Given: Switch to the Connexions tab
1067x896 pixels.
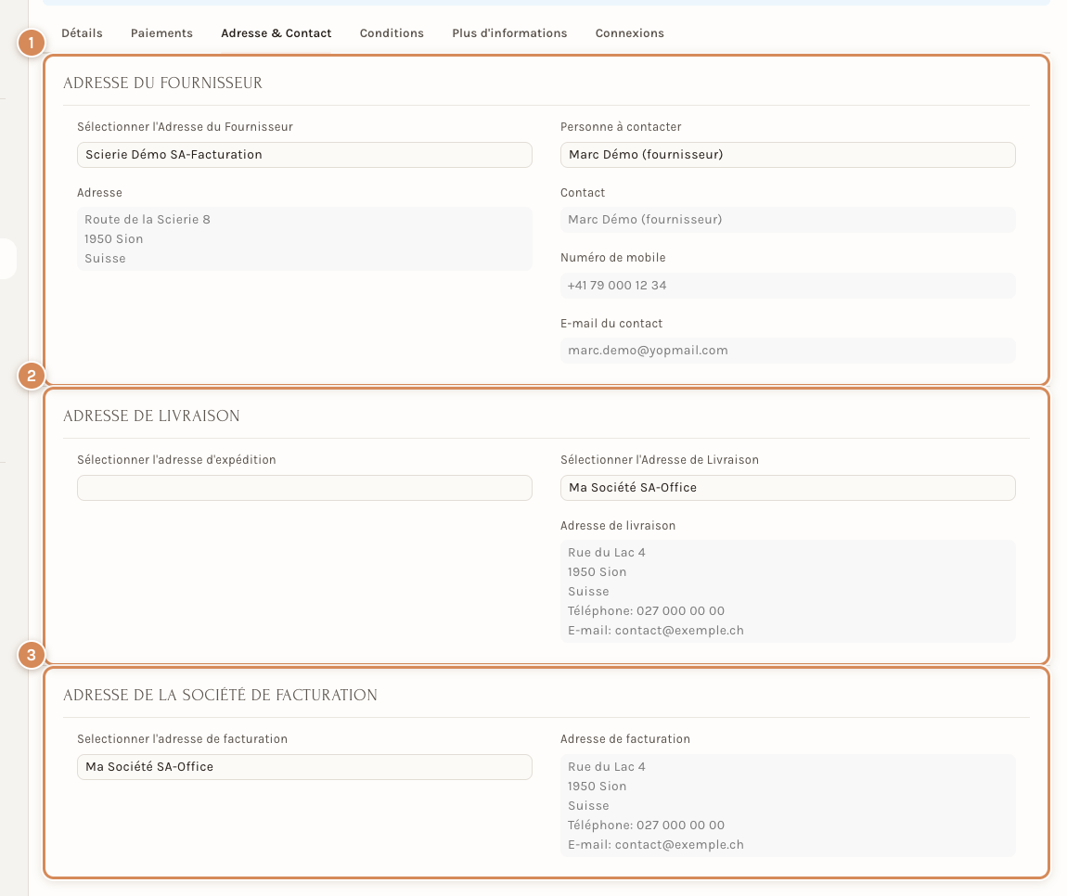Looking at the screenshot, I should point(629,32).
